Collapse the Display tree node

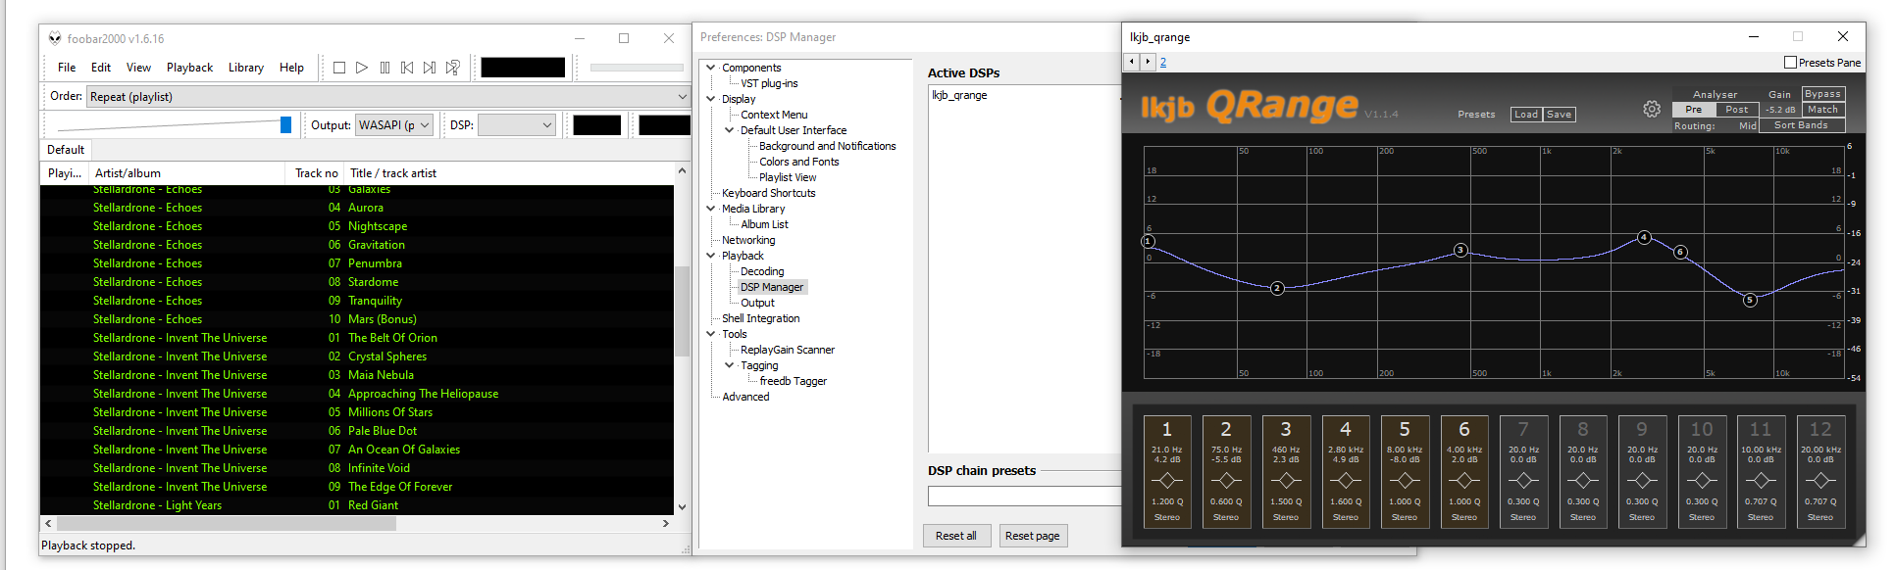[711, 99]
